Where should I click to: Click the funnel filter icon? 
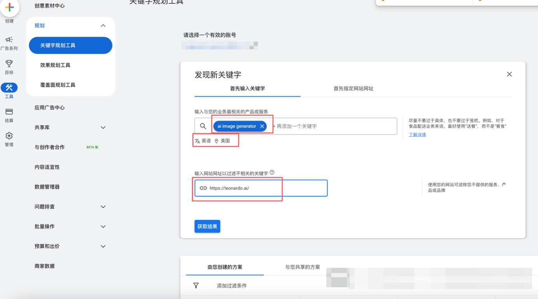coord(196,286)
